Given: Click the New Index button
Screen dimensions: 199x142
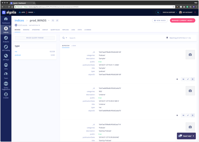Looking at the screenshot, I should (160, 20).
